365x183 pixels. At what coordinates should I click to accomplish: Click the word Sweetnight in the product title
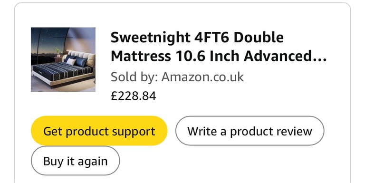(x=151, y=38)
